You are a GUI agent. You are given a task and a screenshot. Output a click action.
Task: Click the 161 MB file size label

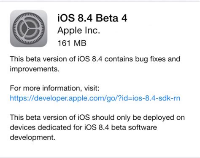click(72, 43)
